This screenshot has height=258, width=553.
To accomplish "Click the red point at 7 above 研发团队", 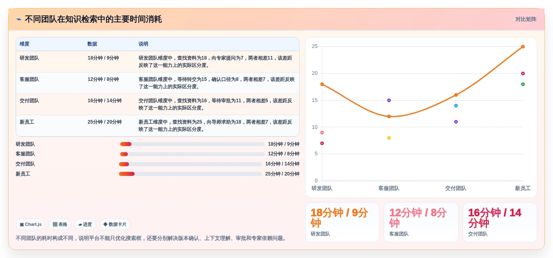I will (x=322, y=143).
